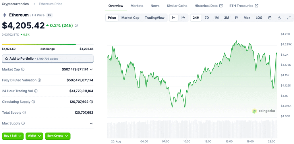This screenshot has width=294, height=144.
Task: Click the $41,779,311,164 trading volume
Action: click(x=81, y=91)
